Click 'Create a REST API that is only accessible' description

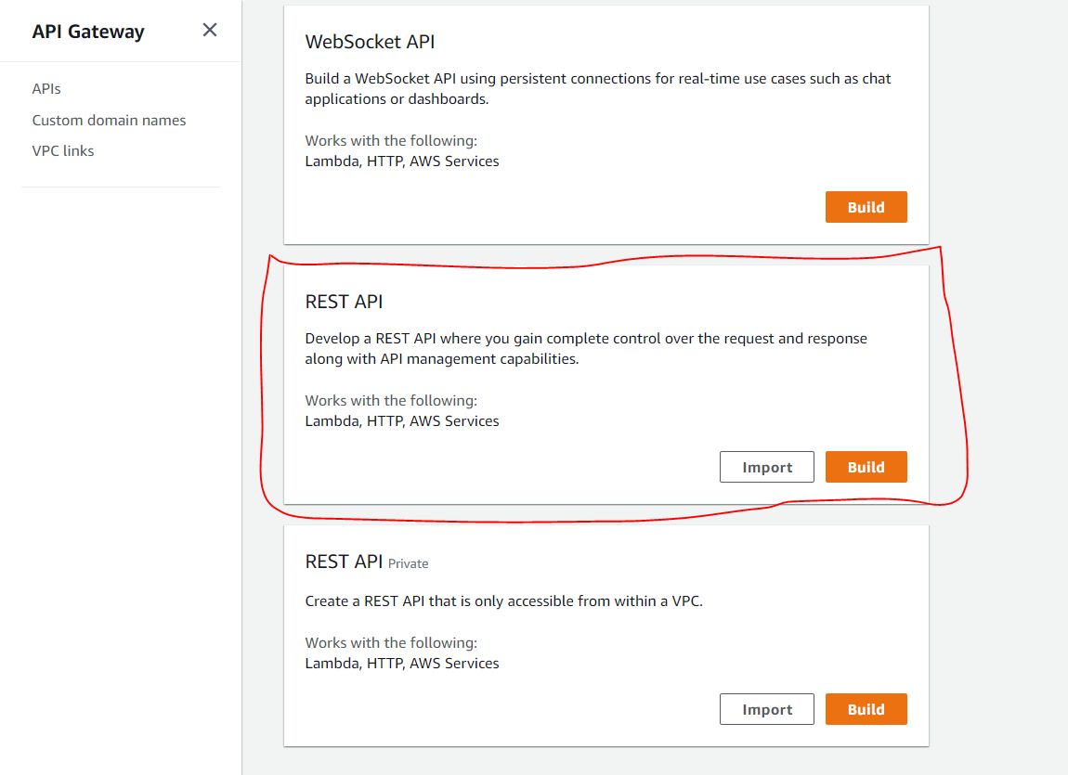click(504, 601)
